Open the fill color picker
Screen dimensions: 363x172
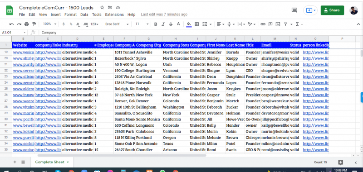tap(189, 24)
